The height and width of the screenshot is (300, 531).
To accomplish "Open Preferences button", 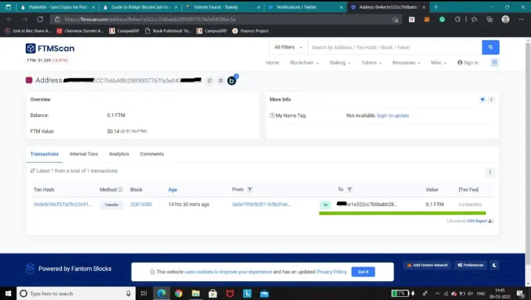I will click(x=470, y=265).
